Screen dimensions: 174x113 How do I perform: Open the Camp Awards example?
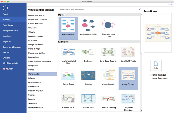click(108, 75)
